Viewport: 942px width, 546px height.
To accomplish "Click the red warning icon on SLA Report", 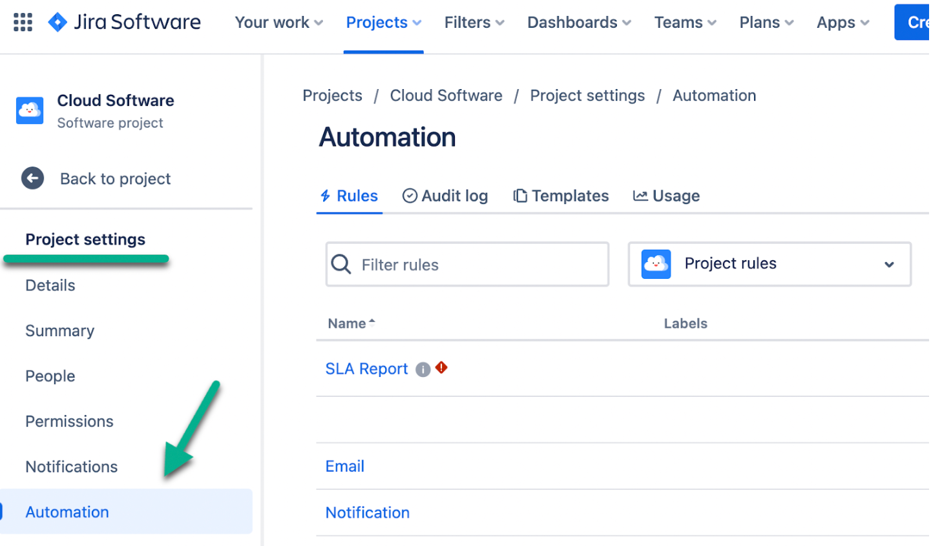I will pos(441,368).
